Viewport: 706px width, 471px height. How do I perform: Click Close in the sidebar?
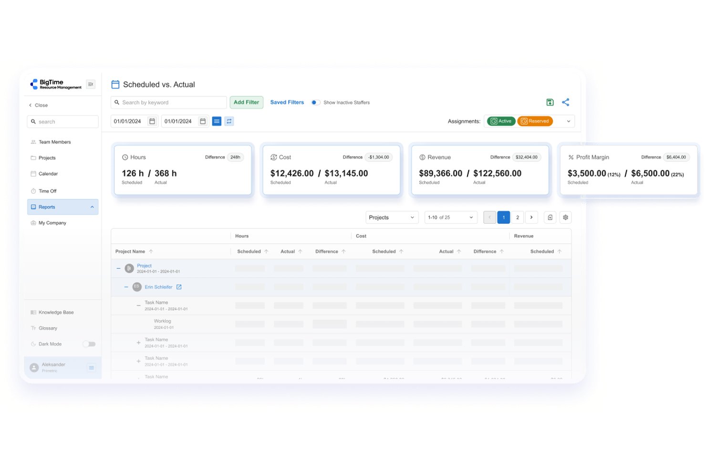[39, 105]
